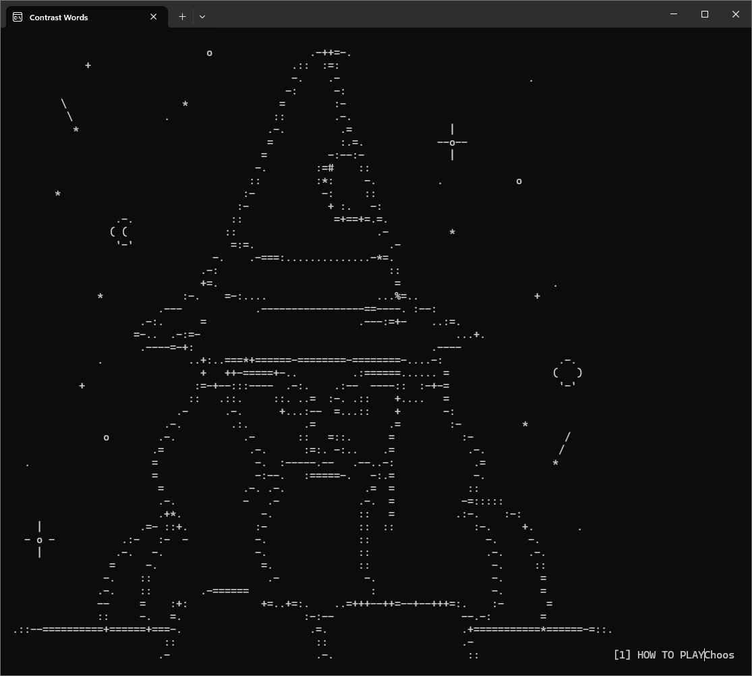Close the Contrast Words tab
Screen dimensions: 752x676
(x=154, y=17)
